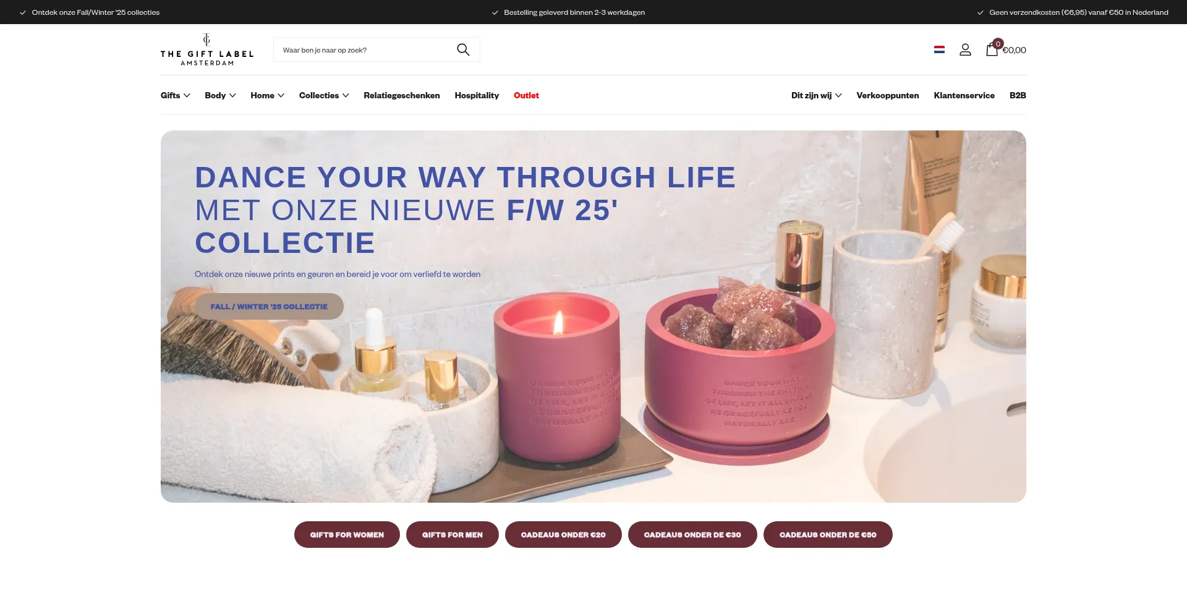Click the checkmark next to Fall/Winter collecties
The image size is (1187, 614).
point(22,12)
